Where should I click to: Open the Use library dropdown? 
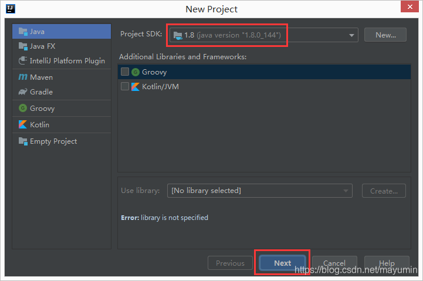(260, 191)
